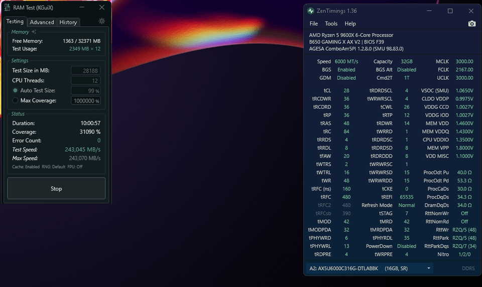Click the Max Coverage percentage field
This screenshot has height=287, width=482.
tap(85, 101)
